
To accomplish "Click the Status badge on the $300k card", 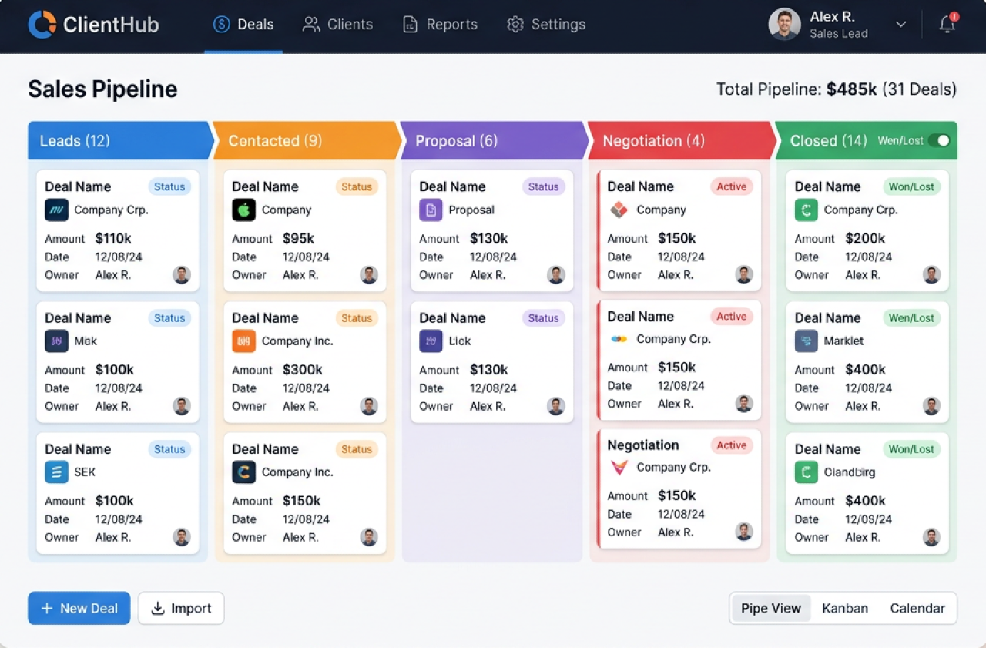I will click(357, 317).
